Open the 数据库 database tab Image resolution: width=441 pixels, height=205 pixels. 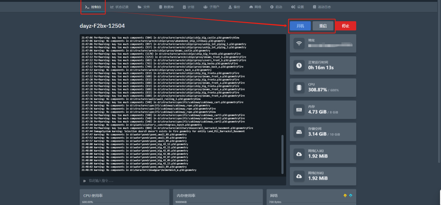pyautogui.click(x=166, y=7)
